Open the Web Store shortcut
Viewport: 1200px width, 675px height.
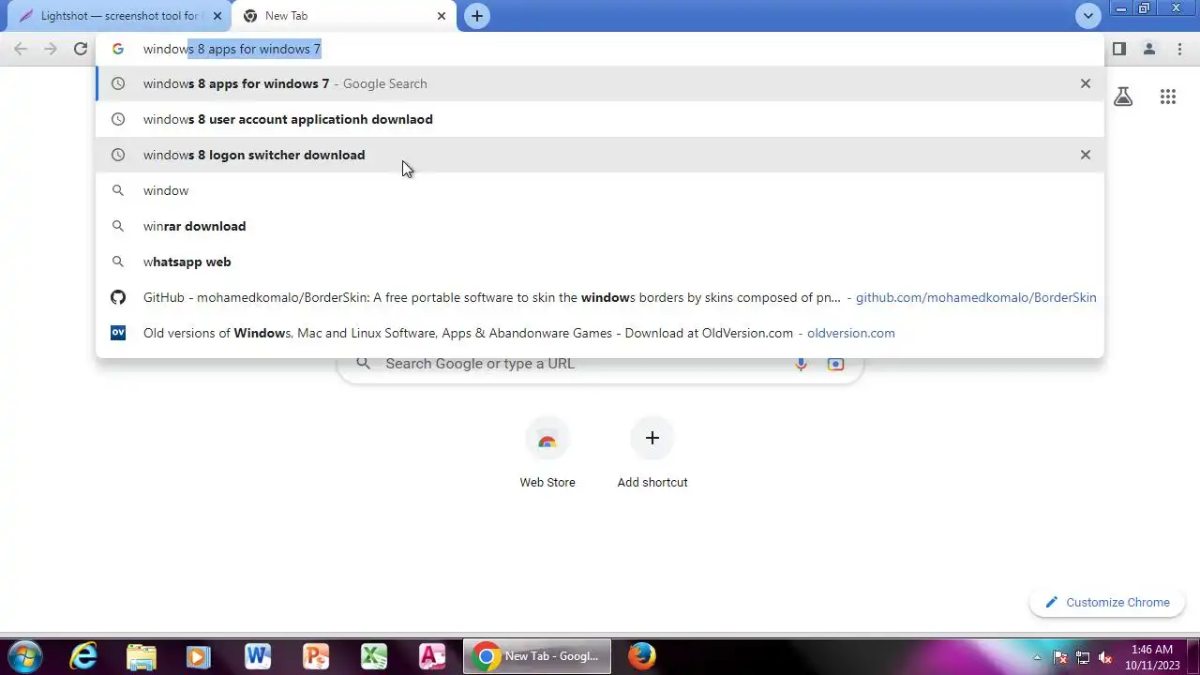[x=547, y=454]
